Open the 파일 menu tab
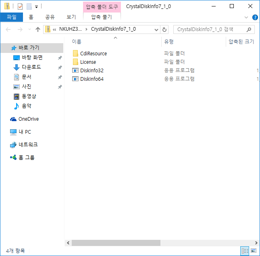Viewport: 260px width, 256px height. tap(12, 17)
